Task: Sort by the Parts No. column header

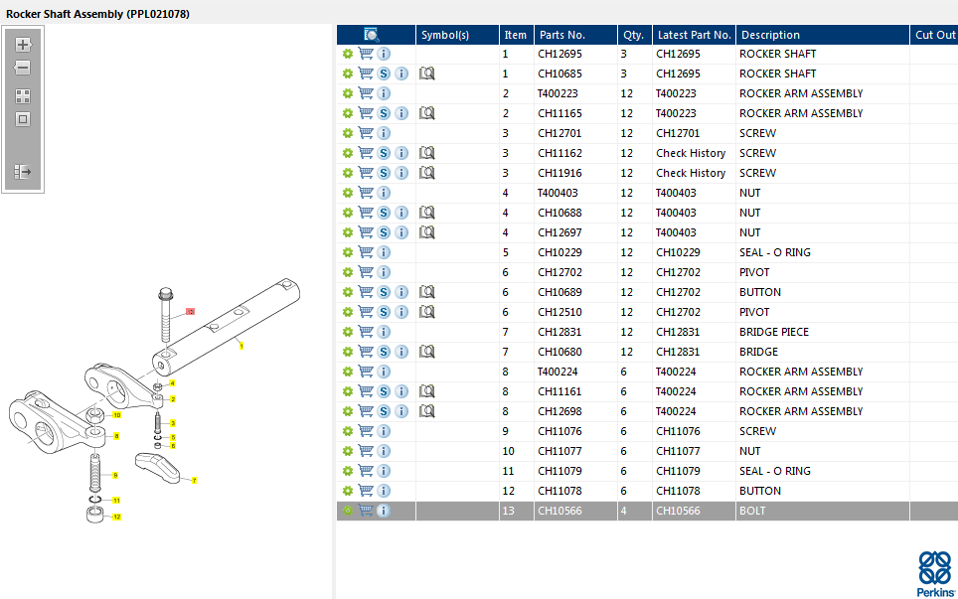Action: [x=575, y=35]
